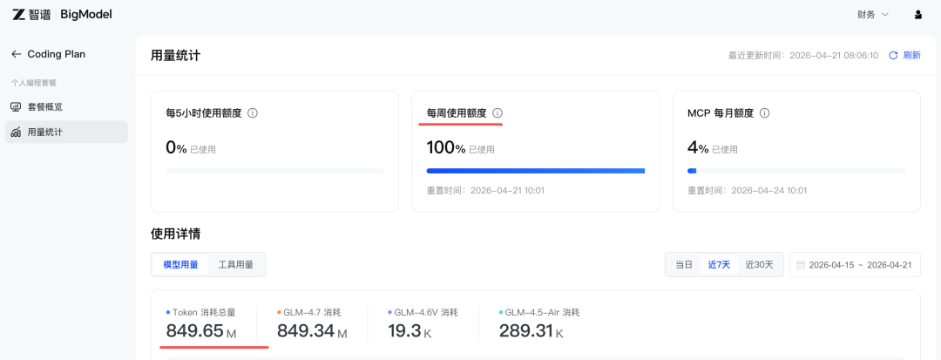Click the 每5小时使用额度 progress bar

(x=274, y=171)
